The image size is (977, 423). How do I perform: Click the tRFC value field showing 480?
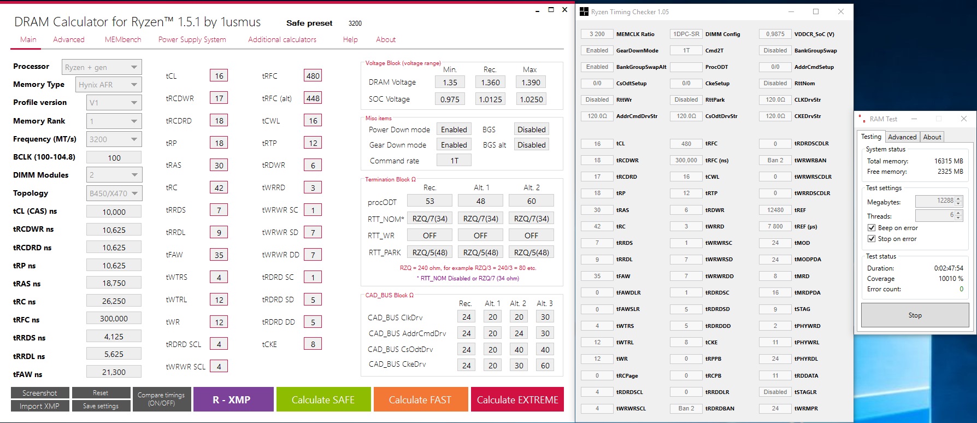pyautogui.click(x=313, y=76)
